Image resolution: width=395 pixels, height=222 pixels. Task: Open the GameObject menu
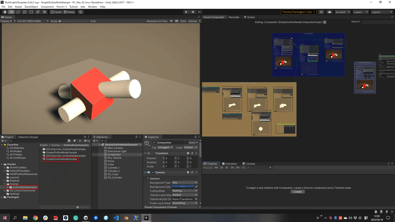(x=31, y=7)
